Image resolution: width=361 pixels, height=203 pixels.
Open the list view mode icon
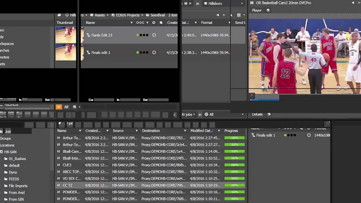[239, 15]
